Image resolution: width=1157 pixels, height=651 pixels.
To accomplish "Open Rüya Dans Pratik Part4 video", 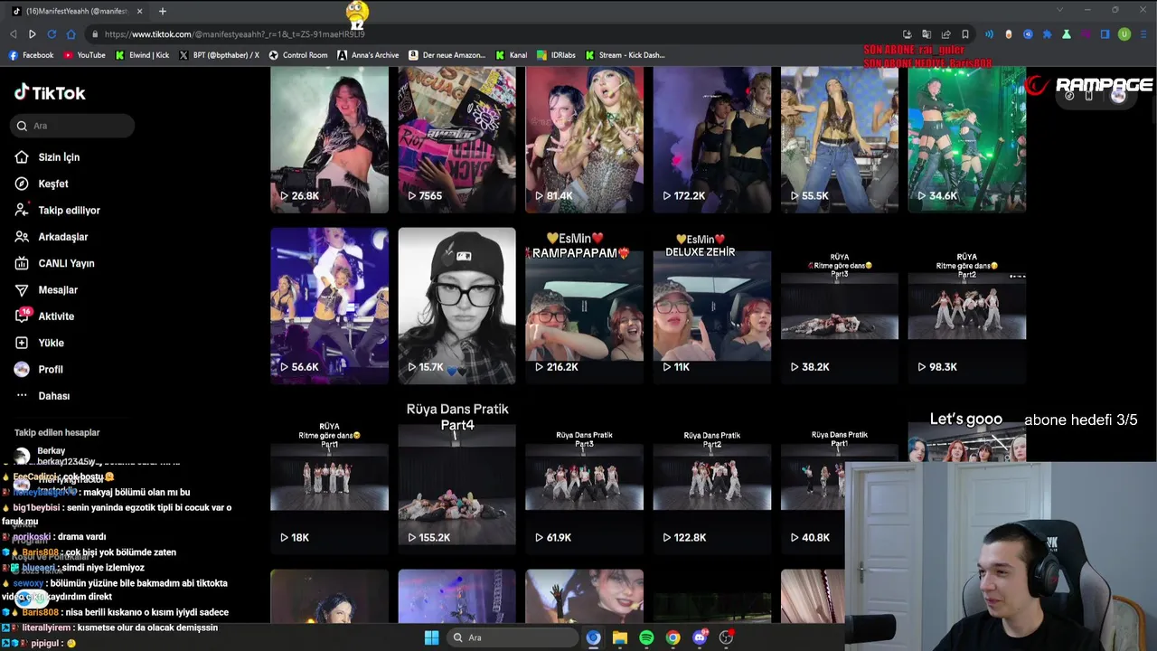I will pos(456,476).
